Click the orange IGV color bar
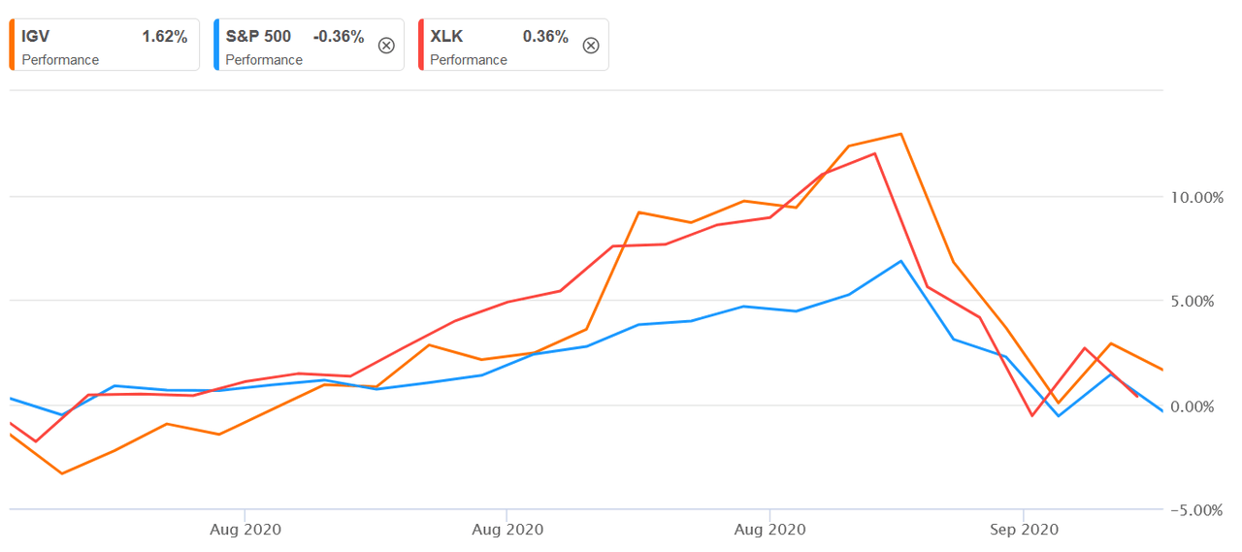 pyautogui.click(x=12, y=45)
